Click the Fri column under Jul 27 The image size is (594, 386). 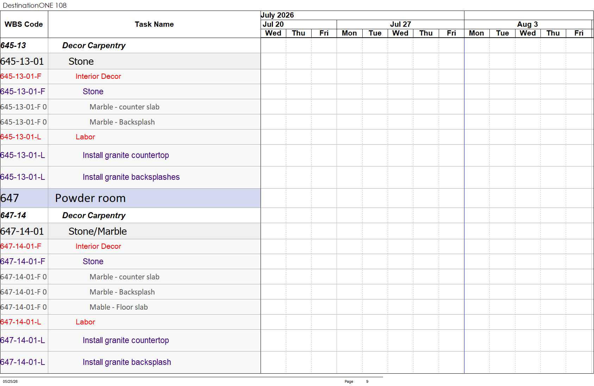451,33
